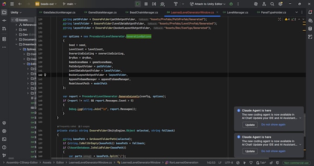Viewport: 314px width, 166px height.
Task: Close the LearnedLevelGeneratorWindow.cs tab
Action: click(217, 12)
